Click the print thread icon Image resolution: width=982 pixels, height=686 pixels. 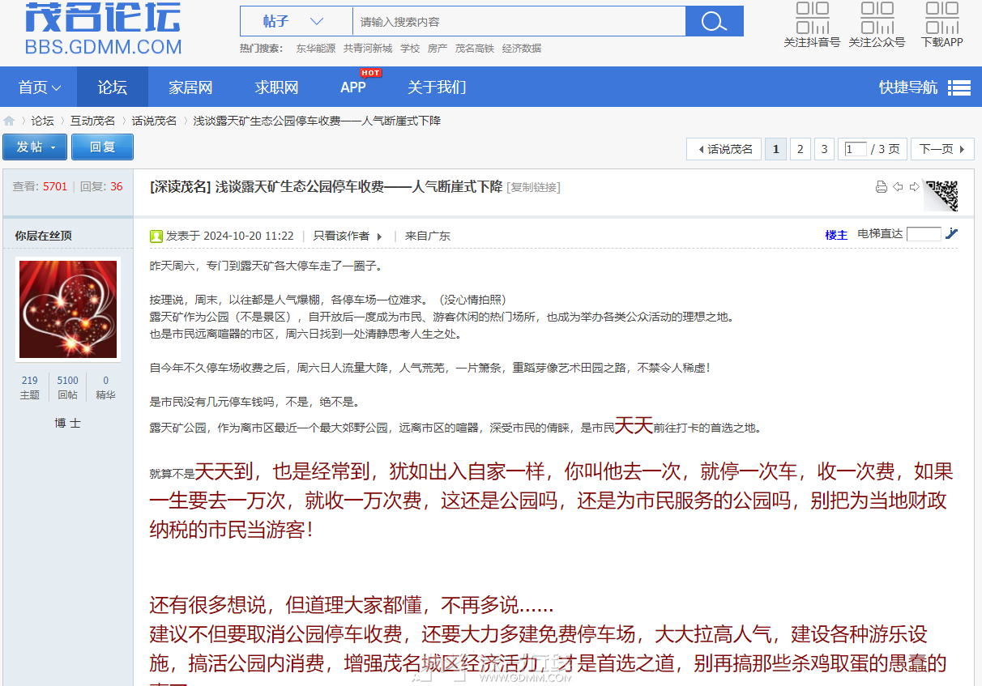[882, 187]
